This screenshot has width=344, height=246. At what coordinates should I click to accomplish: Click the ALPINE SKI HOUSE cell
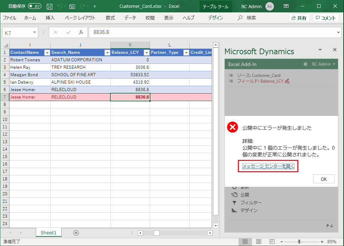coord(81,82)
